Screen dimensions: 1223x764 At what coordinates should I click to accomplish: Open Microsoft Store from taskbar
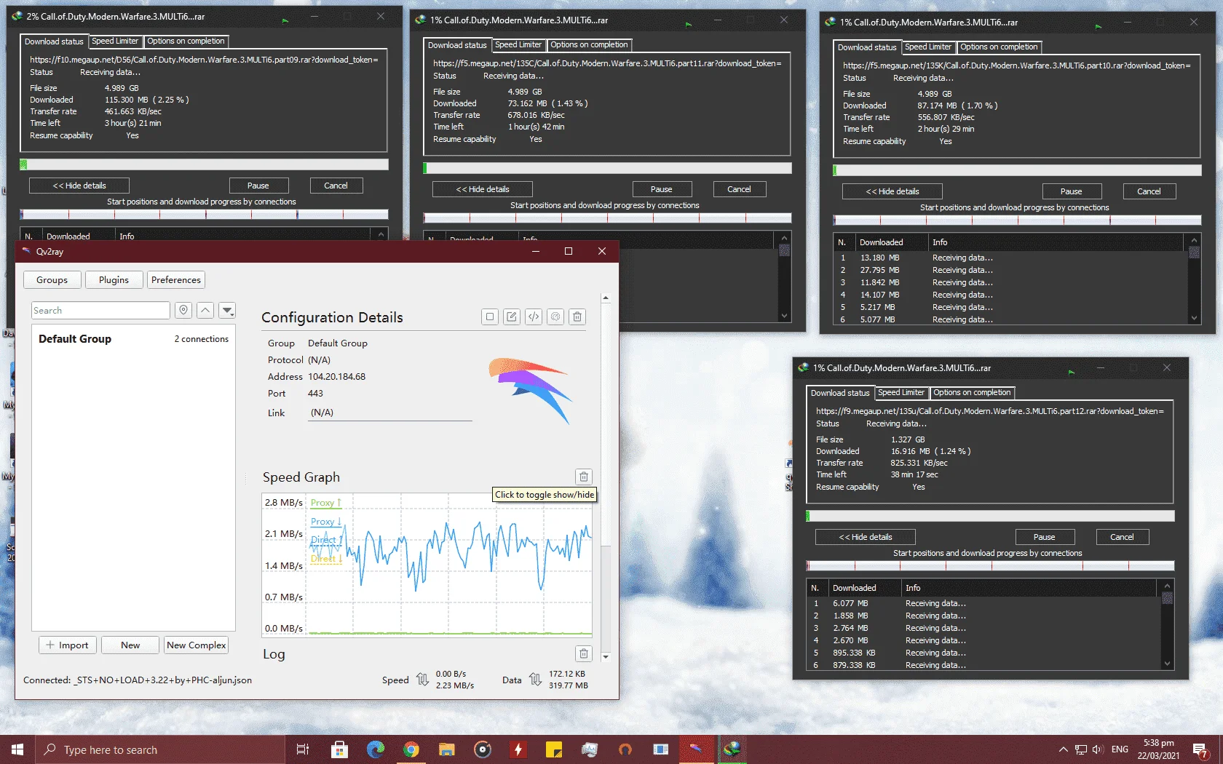tap(339, 749)
